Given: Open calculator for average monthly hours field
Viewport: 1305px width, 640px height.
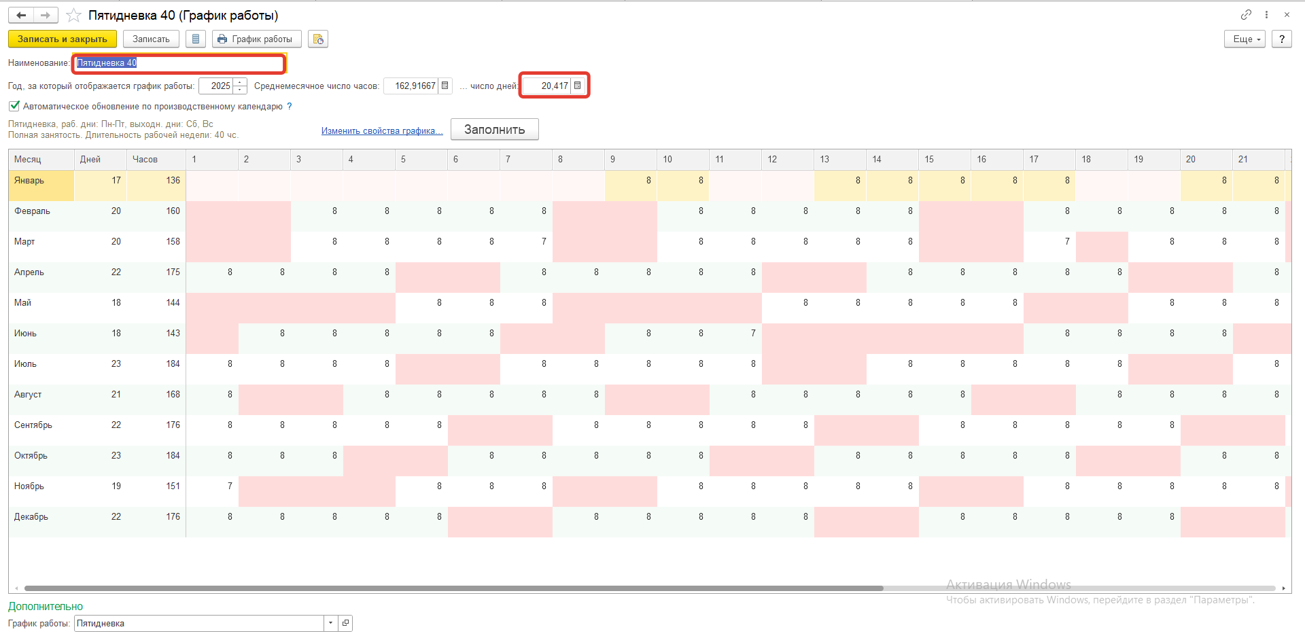Looking at the screenshot, I should tap(445, 86).
